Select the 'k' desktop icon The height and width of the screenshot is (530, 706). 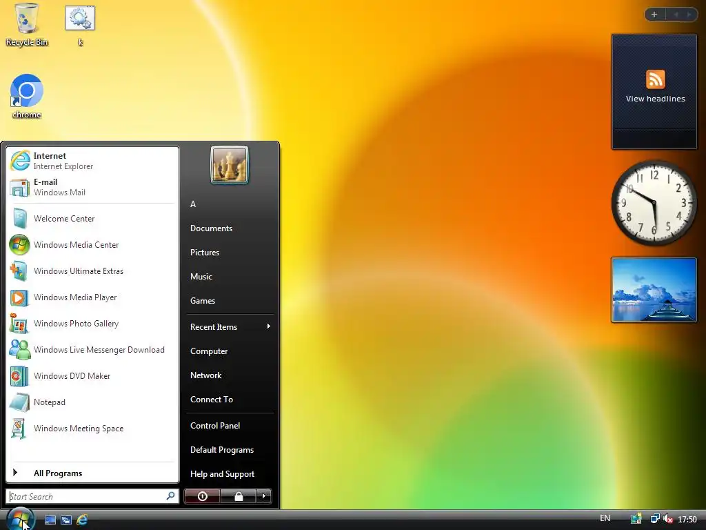[80, 26]
